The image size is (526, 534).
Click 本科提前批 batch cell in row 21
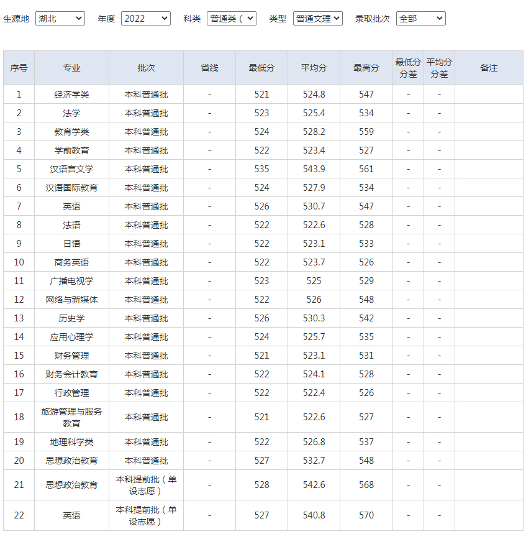coord(146,485)
